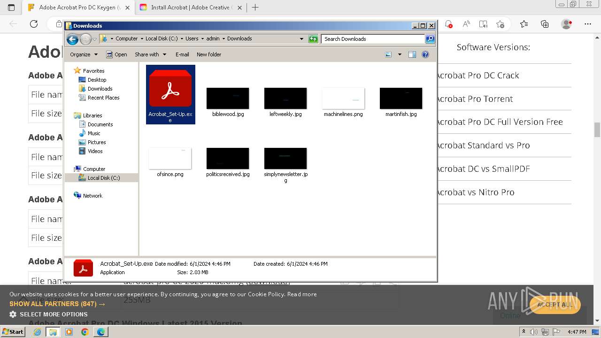Select the leftweekly.jpg thumbnail
The height and width of the screenshot is (338, 601).
pyautogui.click(x=285, y=98)
